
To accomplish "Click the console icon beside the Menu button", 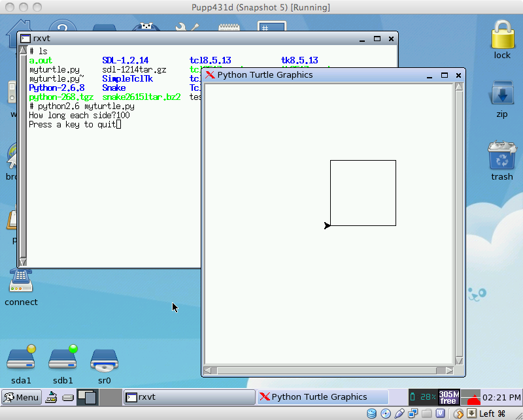I will (51, 398).
